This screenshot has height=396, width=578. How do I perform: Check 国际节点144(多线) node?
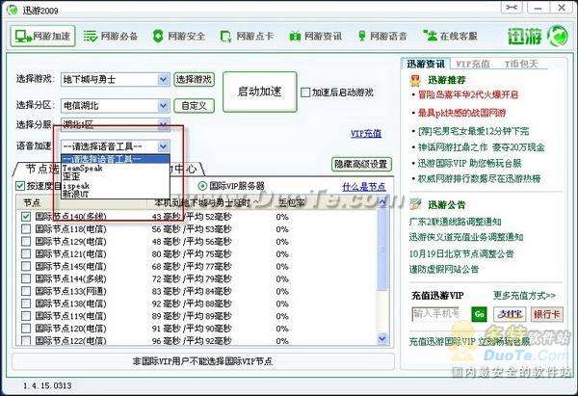(25, 278)
